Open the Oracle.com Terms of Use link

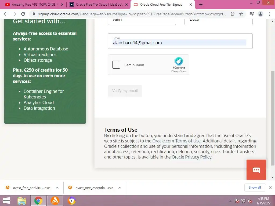coord(176,141)
